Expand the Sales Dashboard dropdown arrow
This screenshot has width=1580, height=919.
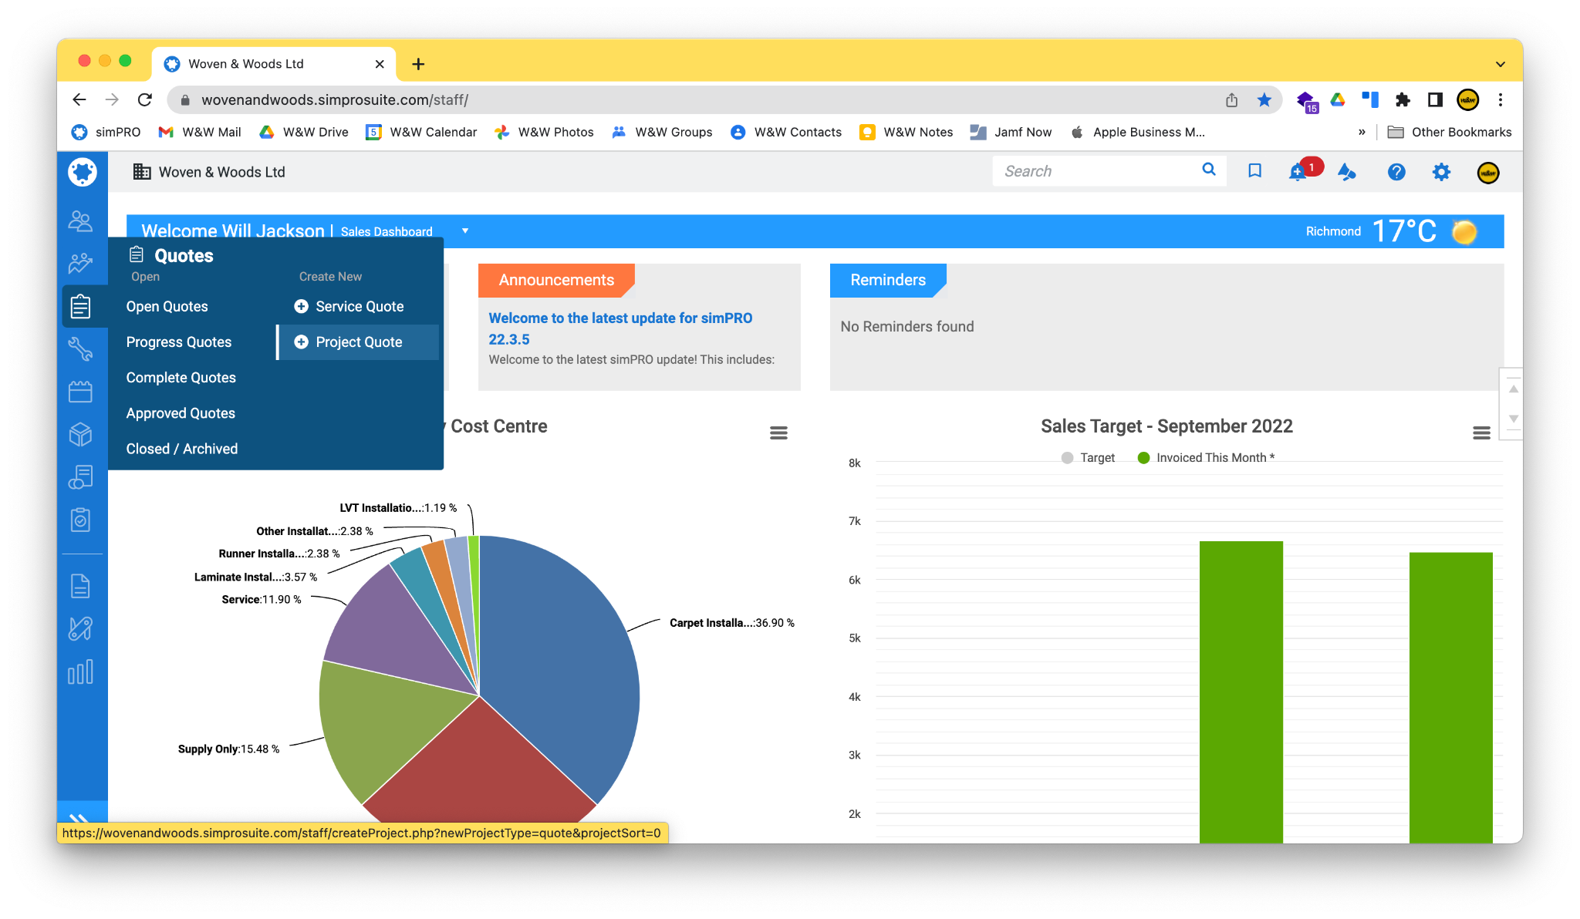(465, 231)
